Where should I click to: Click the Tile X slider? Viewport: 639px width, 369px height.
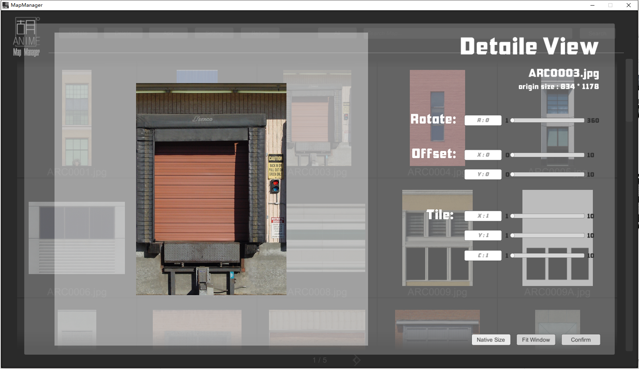tap(547, 216)
